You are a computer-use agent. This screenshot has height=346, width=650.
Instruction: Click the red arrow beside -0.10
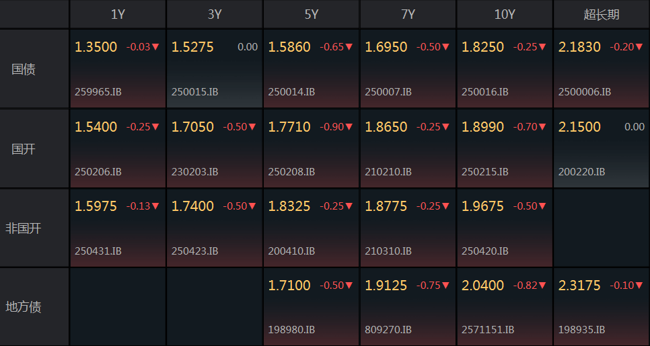(639, 286)
